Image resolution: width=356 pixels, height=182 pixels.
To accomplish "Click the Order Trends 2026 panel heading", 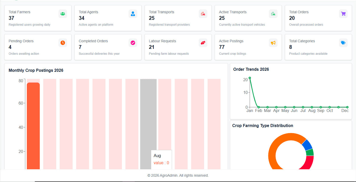I will click(251, 69).
